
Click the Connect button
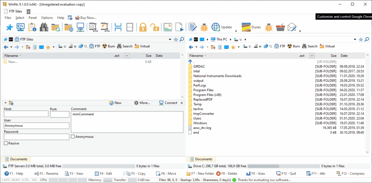pos(168,103)
